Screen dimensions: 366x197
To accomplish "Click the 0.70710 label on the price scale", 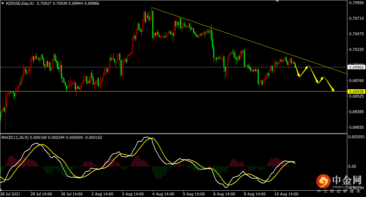I will click(356, 18).
